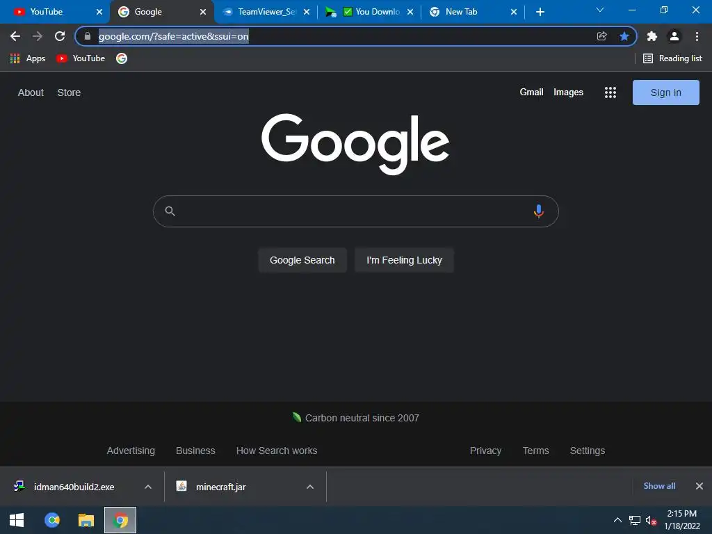Go back to the previous page
Screen dimensions: 712x534
tap(15, 36)
